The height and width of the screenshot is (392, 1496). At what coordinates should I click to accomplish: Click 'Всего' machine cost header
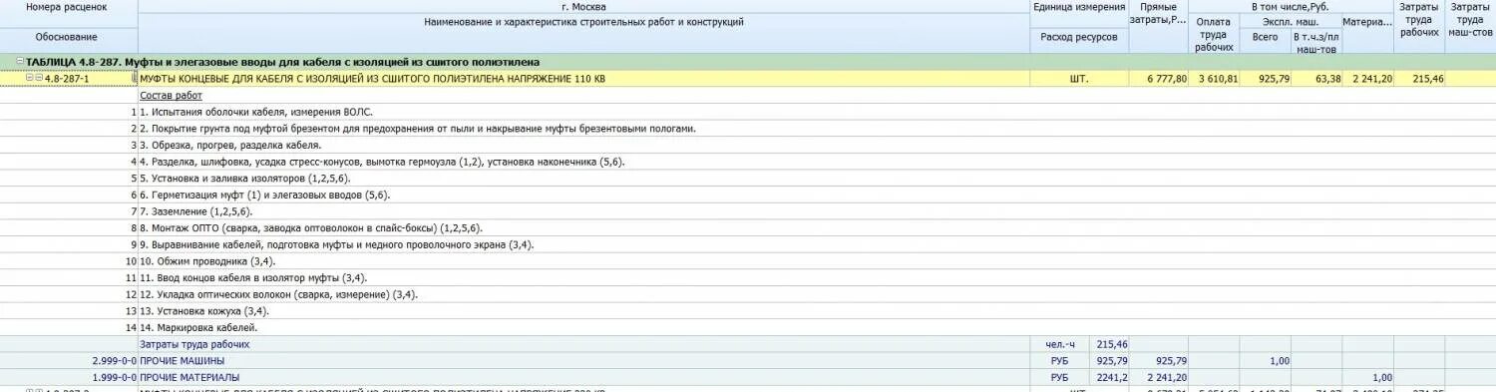tap(1266, 37)
